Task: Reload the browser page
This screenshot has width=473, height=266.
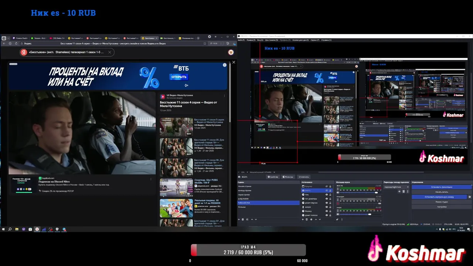Action: [16, 43]
